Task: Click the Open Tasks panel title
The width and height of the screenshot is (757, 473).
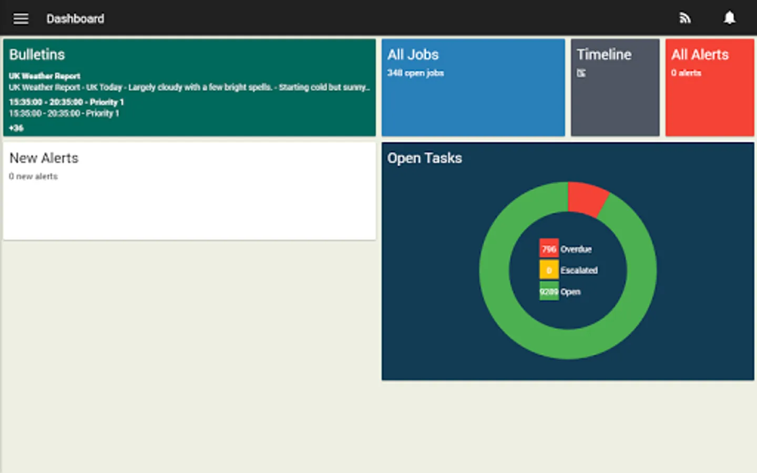Action: [x=425, y=158]
